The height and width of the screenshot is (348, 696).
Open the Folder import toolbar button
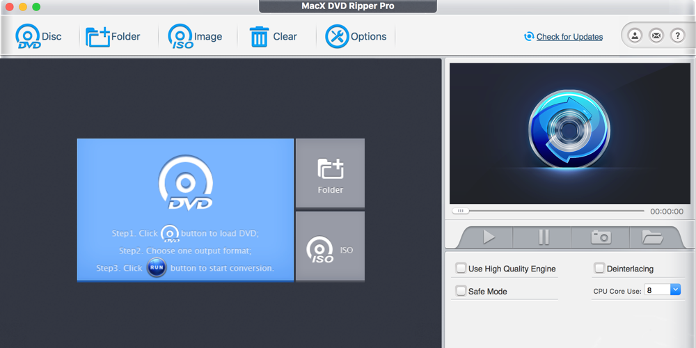(x=98, y=36)
